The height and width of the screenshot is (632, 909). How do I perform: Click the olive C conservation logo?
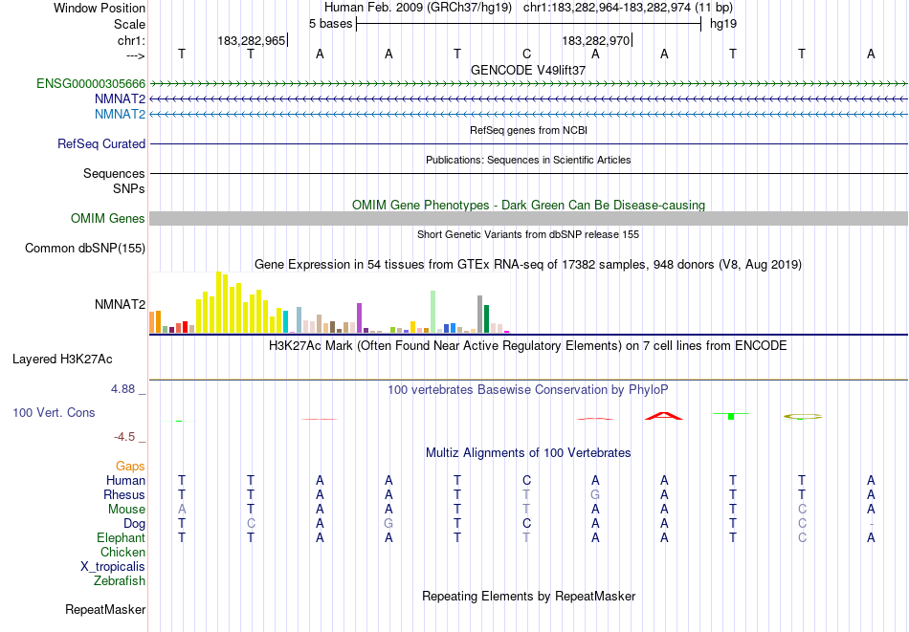(x=803, y=417)
